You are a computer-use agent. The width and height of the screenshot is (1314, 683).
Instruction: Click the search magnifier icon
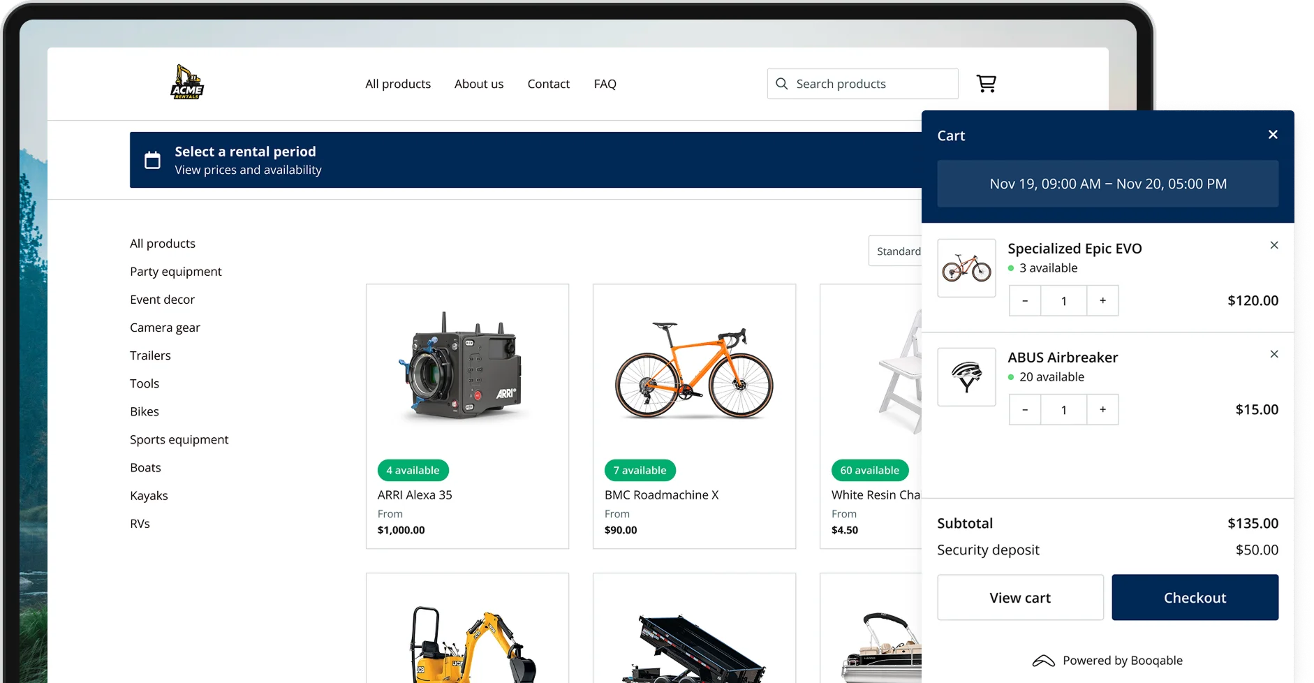[x=783, y=83]
